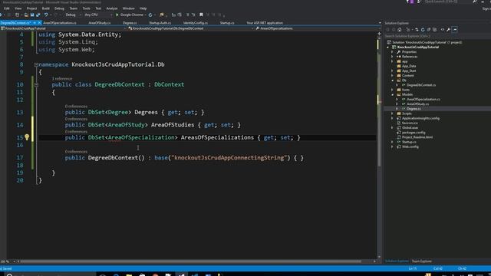Collapse the namespace block on line 8
The width and height of the screenshot is (491, 276).
coord(36,64)
